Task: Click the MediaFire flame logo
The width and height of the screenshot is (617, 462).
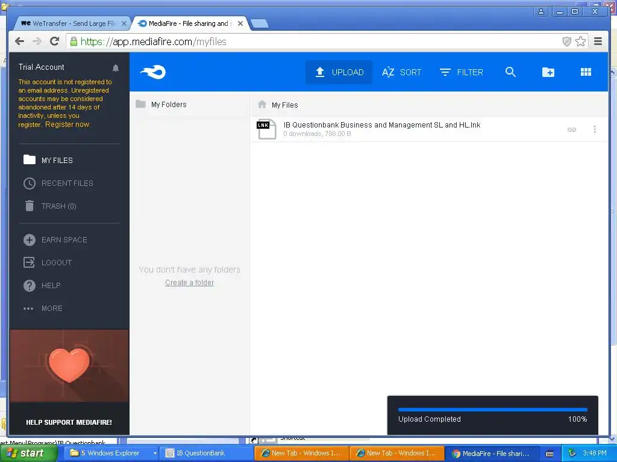Action: point(153,72)
